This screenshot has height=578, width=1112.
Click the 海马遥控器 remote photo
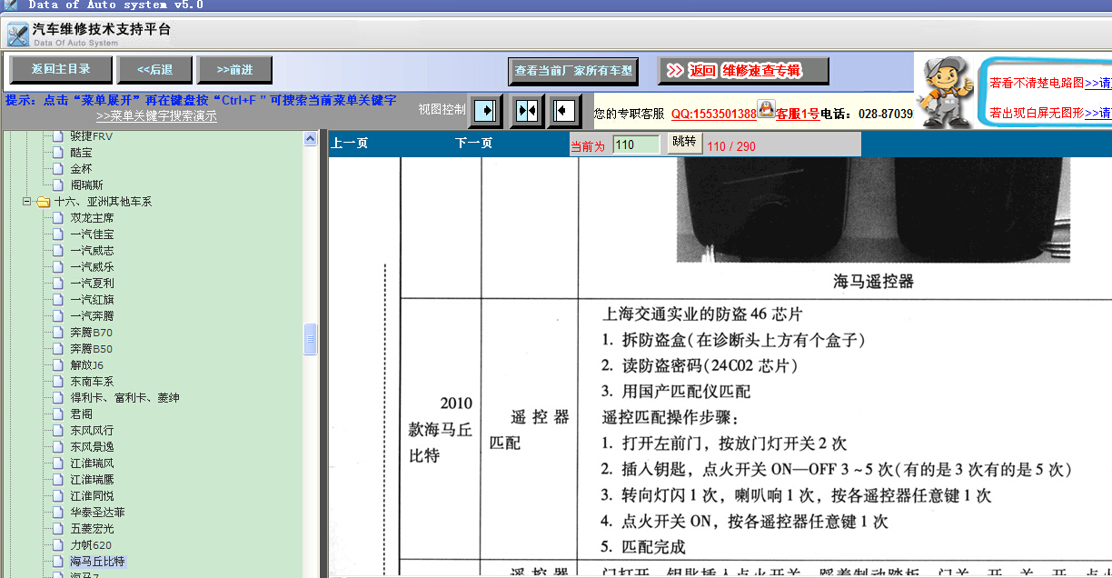tap(872, 210)
